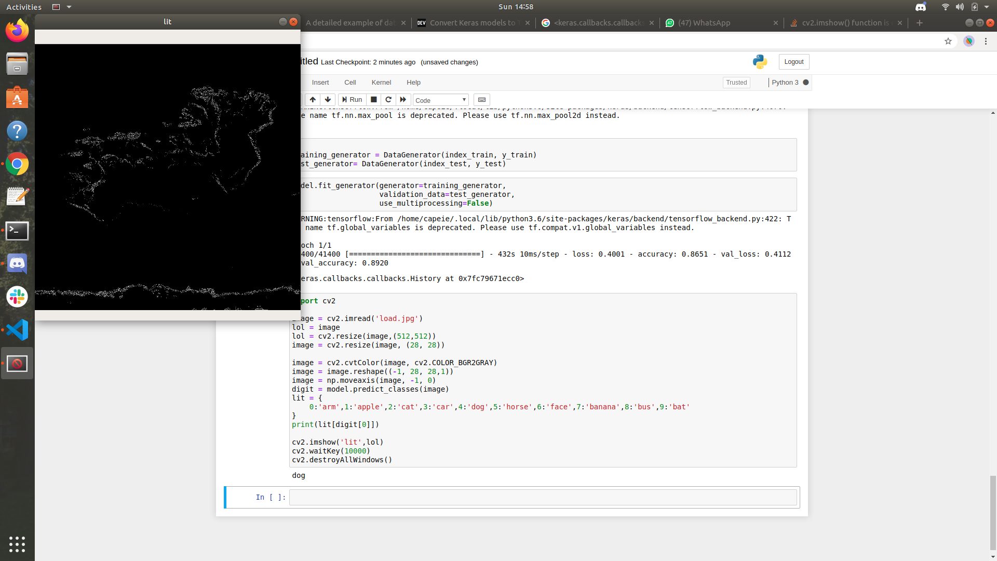
Task: Open command palette keyboard icon
Action: tap(482, 100)
